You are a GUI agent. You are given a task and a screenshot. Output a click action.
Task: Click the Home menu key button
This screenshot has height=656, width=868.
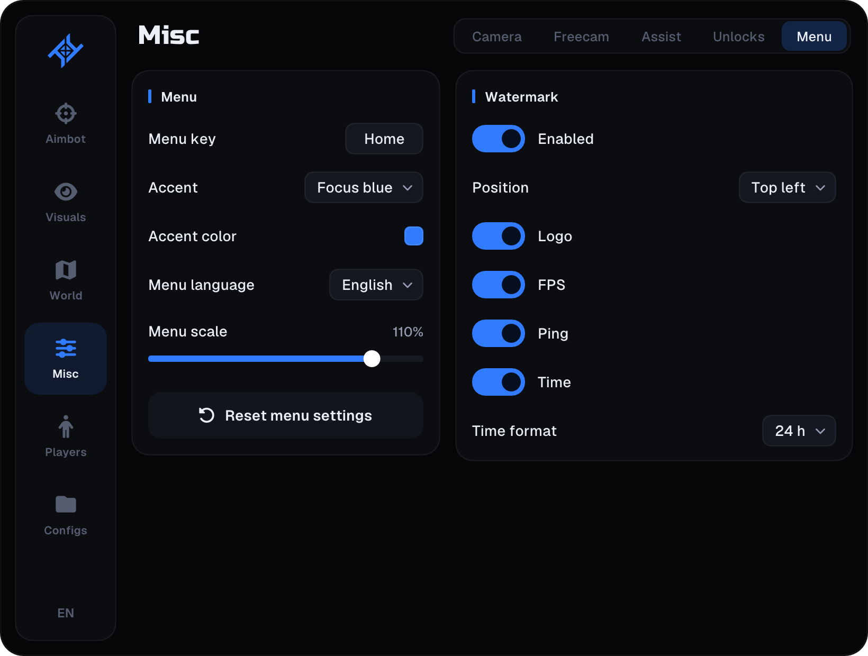pyautogui.click(x=384, y=139)
